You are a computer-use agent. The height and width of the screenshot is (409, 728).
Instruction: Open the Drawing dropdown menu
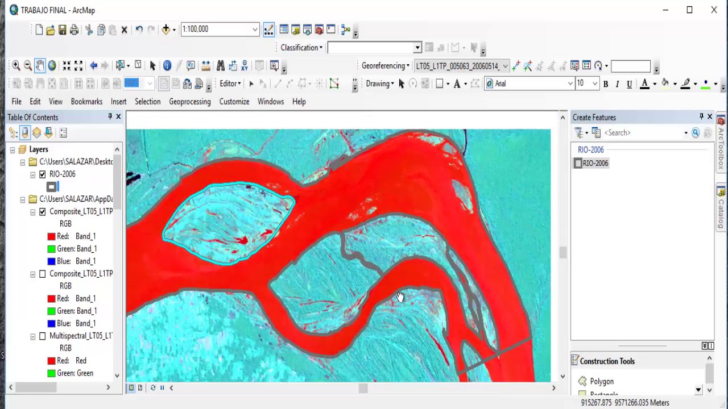(380, 84)
